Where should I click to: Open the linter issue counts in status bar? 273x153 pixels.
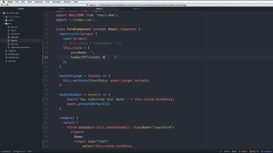[19, 151]
